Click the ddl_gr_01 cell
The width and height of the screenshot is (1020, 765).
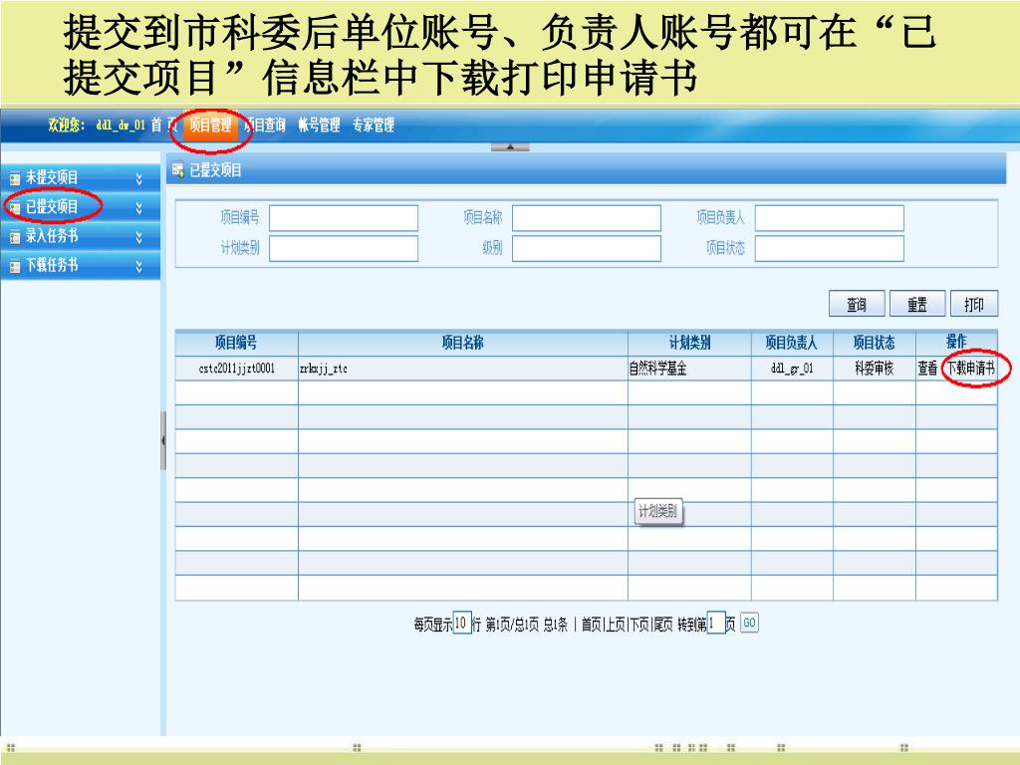point(792,369)
